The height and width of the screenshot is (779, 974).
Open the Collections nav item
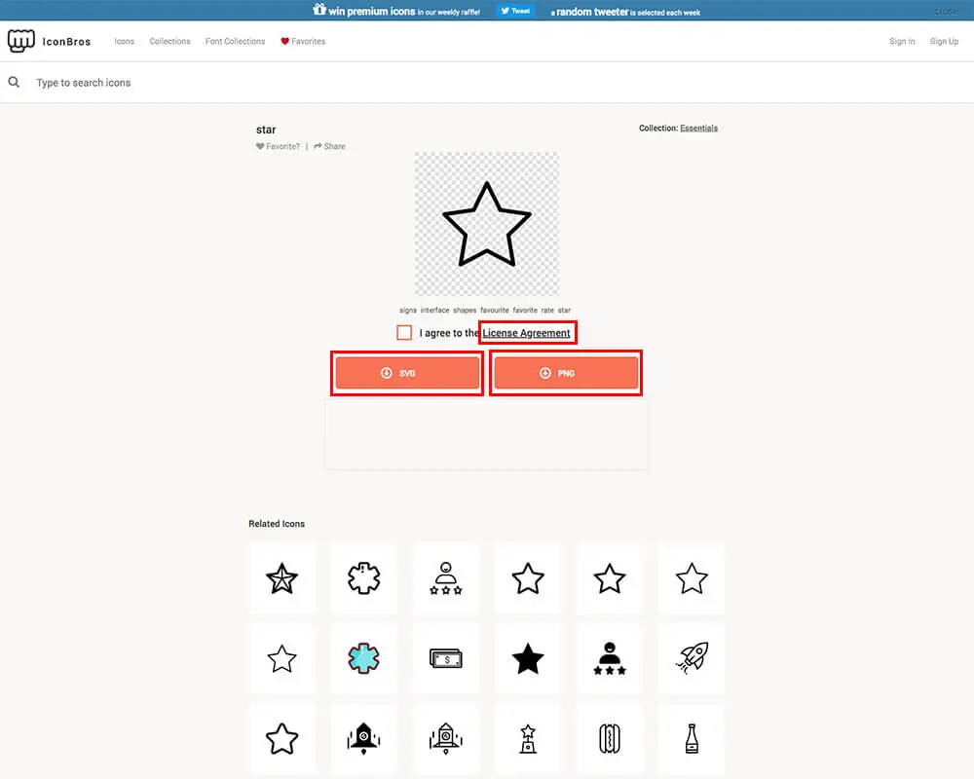tap(169, 41)
